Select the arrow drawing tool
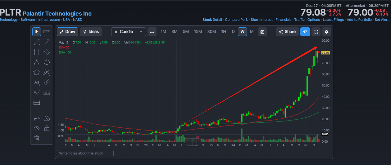 (47, 42)
